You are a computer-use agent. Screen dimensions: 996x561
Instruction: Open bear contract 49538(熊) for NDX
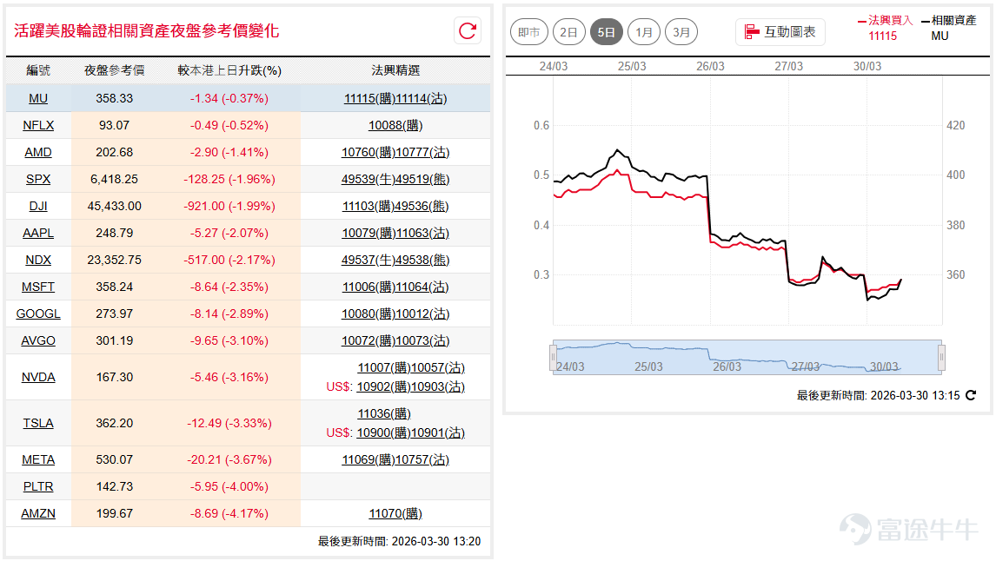pyautogui.click(x=422, y=260)
